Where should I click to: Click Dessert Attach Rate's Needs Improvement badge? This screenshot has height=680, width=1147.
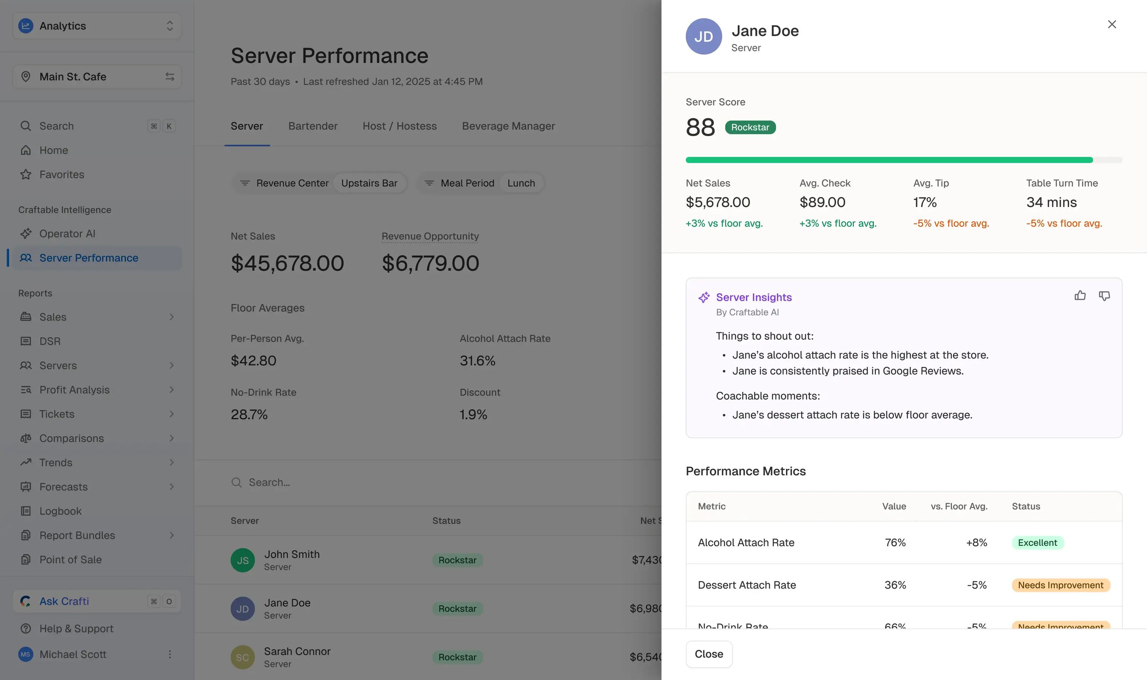[1061, 585]
